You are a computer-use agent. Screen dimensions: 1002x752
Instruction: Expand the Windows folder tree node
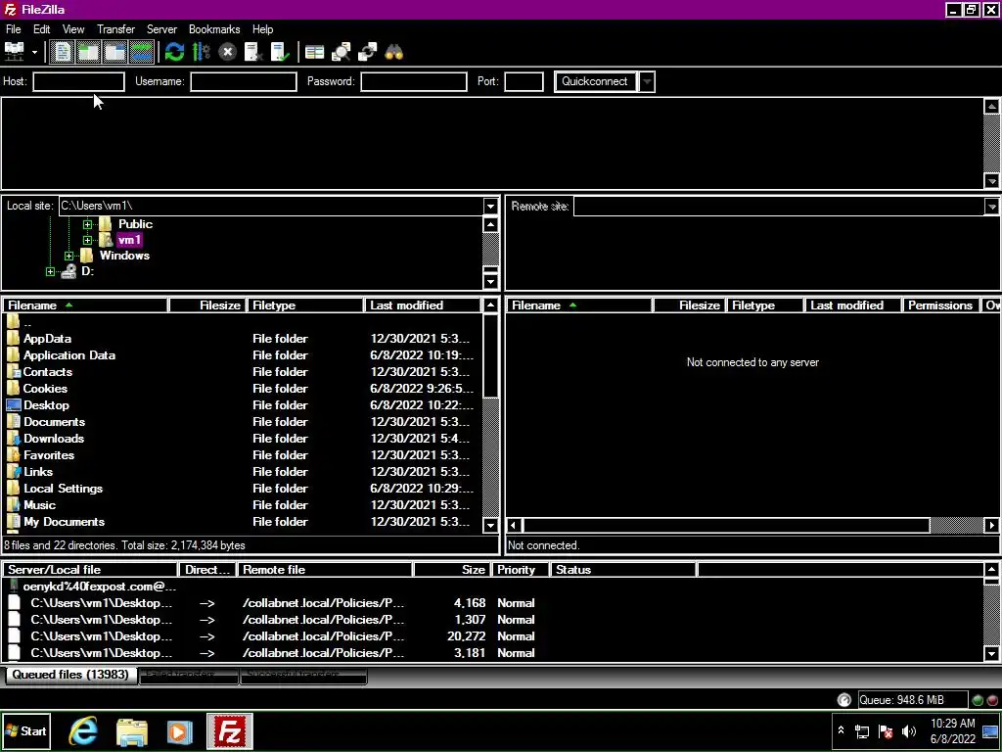(x=69, y=256)
